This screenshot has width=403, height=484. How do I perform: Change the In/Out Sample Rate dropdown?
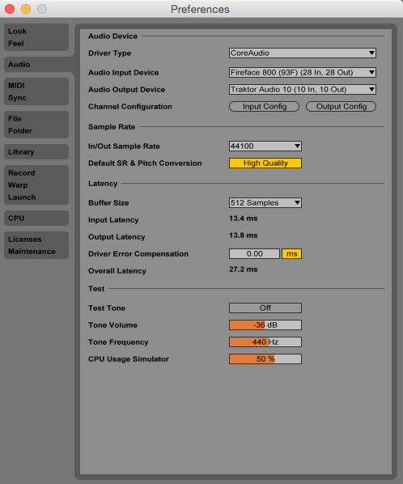coord(265,146)
